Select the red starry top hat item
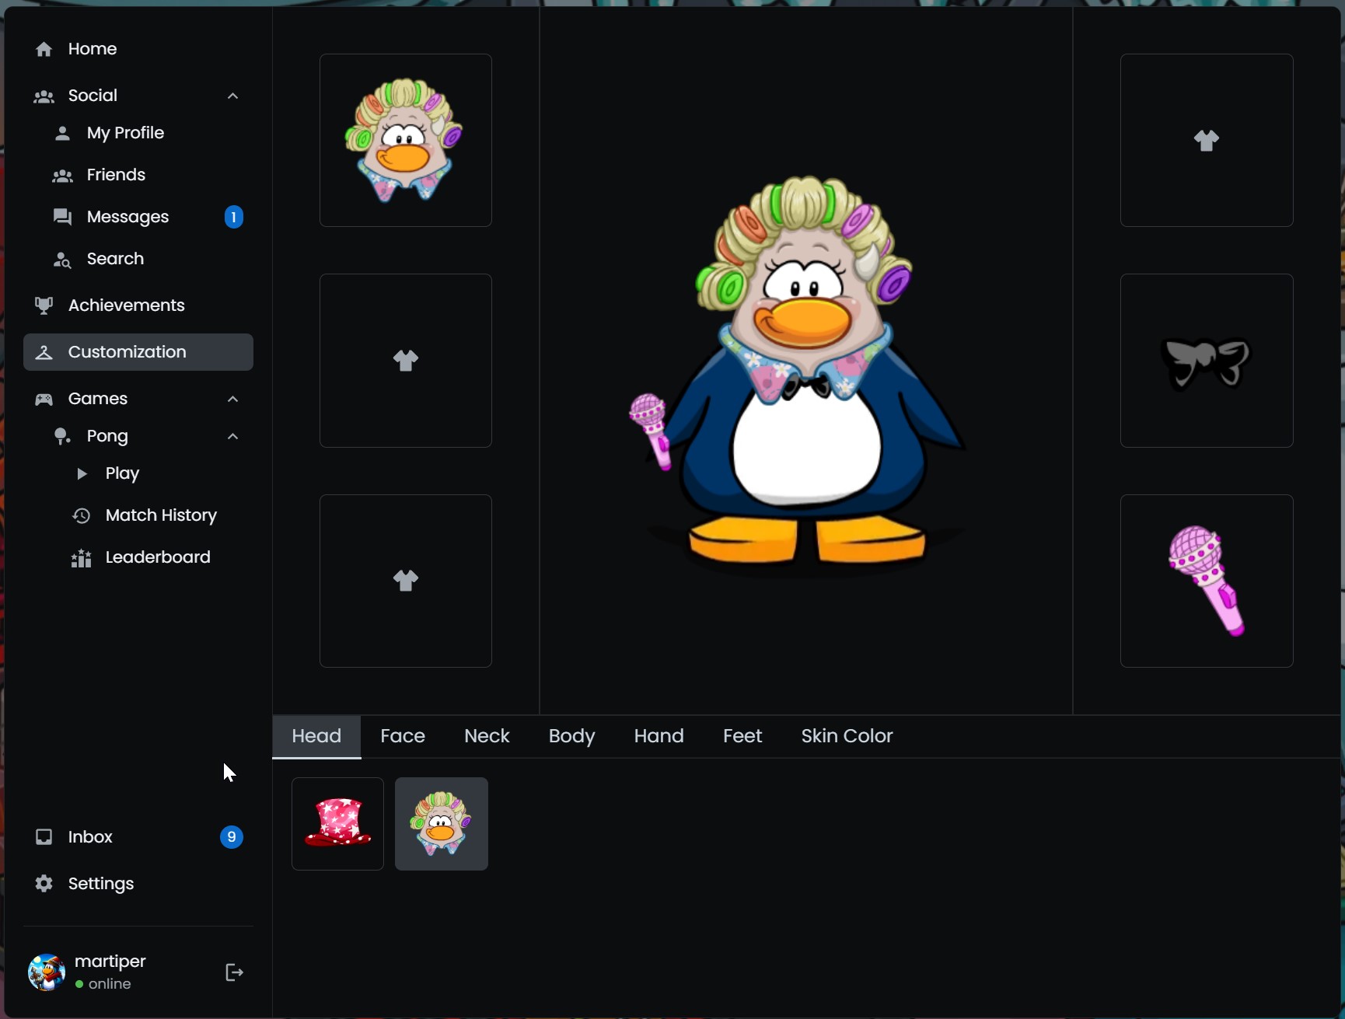Screen dimensions: 1345x1019 [x=337, y=824]
